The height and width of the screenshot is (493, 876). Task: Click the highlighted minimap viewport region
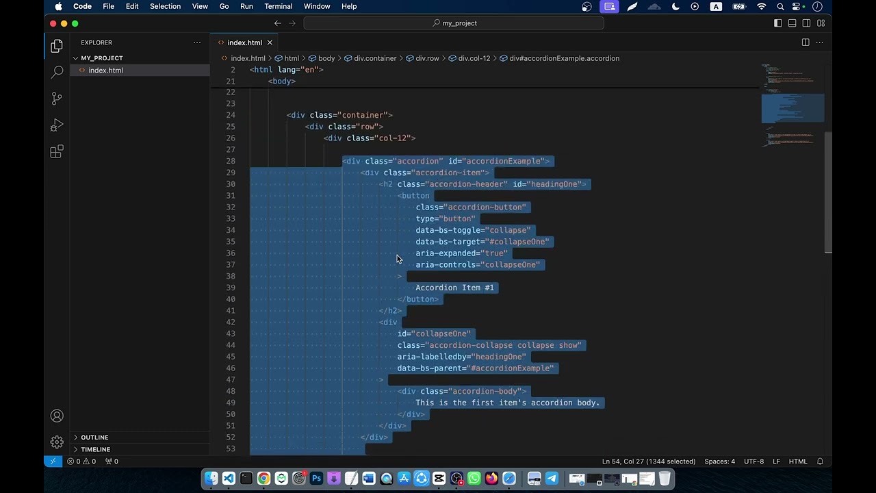click(793, 108)
